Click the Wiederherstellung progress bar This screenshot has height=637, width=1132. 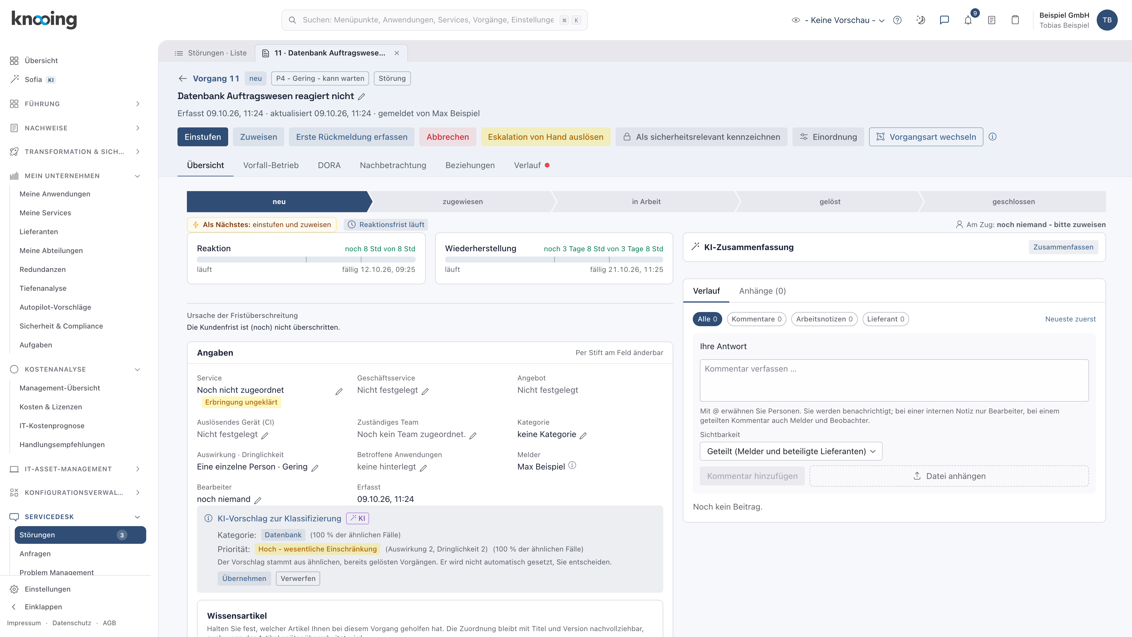554,260
